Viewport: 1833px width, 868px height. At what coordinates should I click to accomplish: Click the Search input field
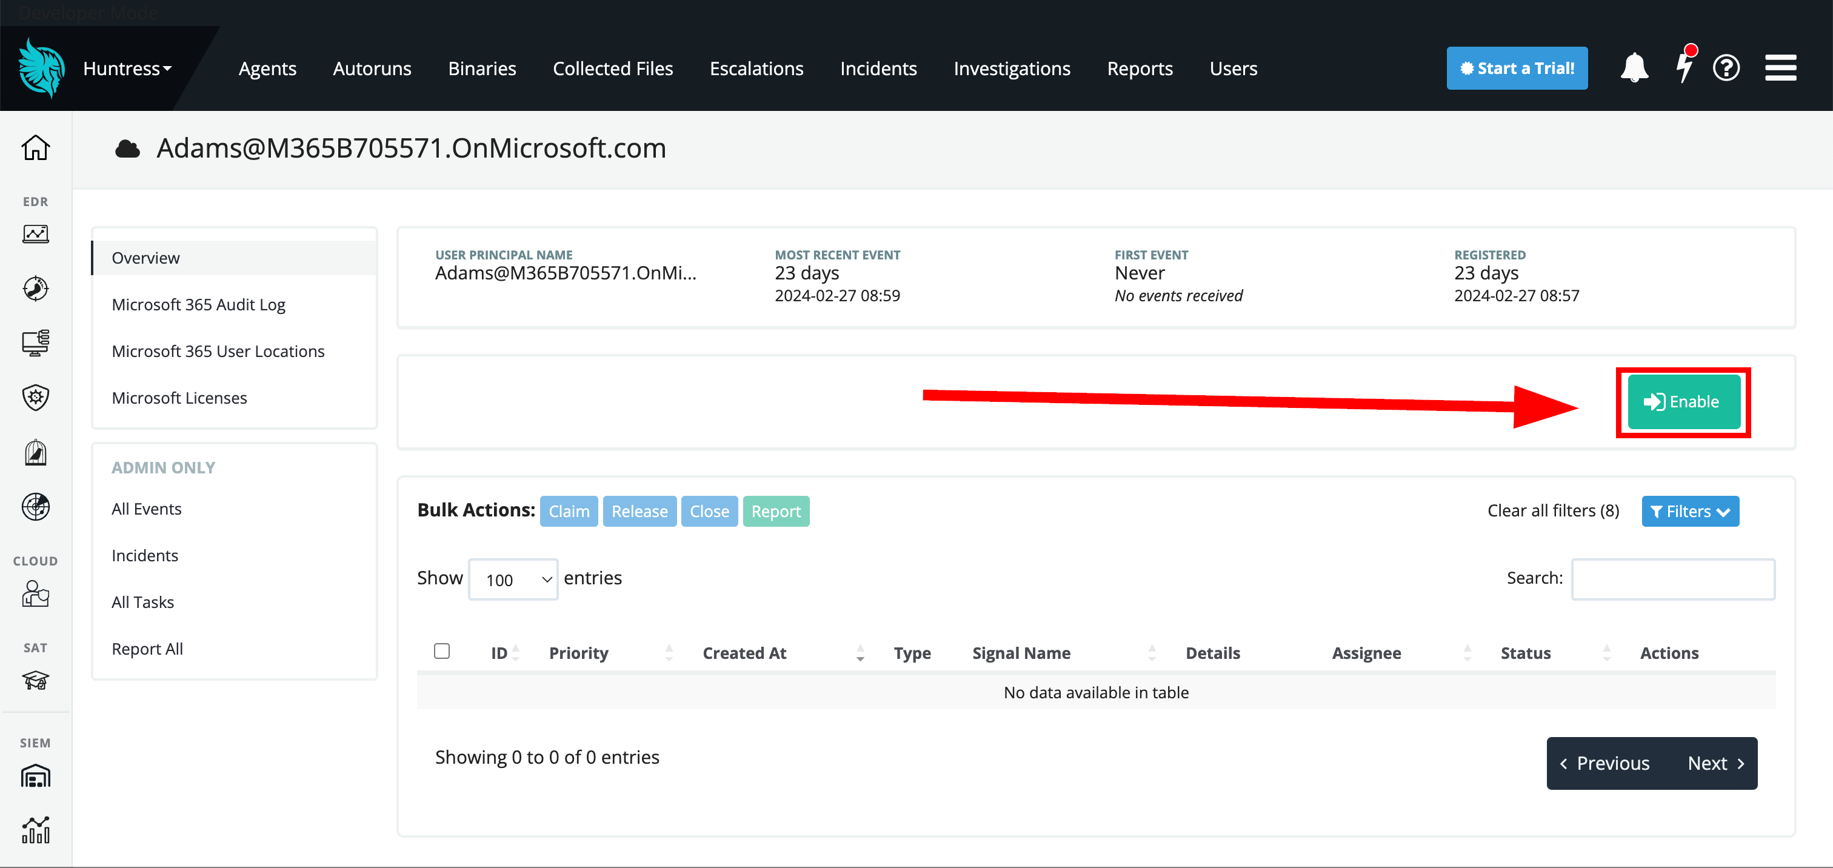click(x=1672, y=579)
